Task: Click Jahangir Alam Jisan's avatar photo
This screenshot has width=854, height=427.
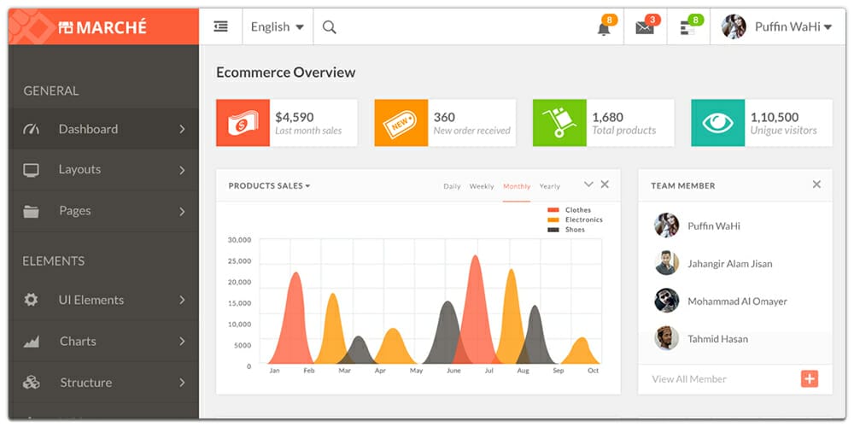Action: (x=667, y=263)
